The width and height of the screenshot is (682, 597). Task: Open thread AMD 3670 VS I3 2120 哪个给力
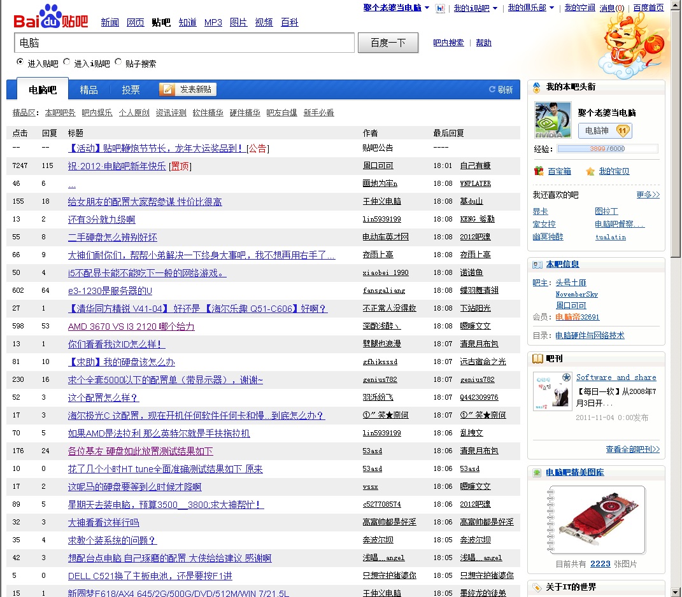pos(131,327)
